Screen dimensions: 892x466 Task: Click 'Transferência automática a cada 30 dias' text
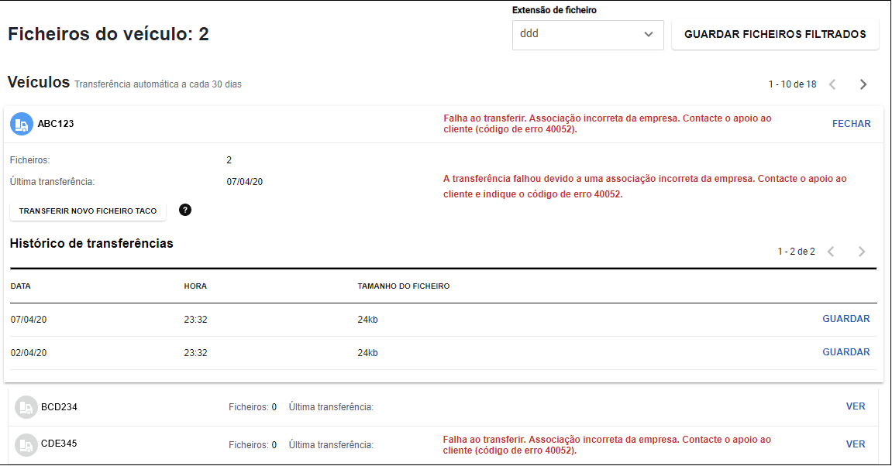(x=158, y=84)
